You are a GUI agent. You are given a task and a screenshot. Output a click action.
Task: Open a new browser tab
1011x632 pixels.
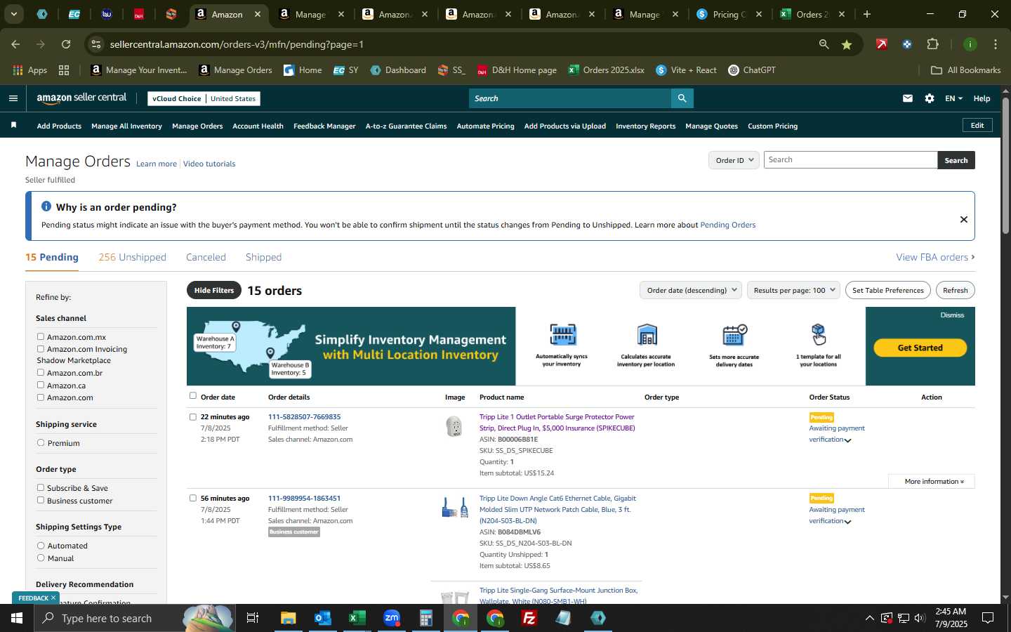[x=867, y=14]
